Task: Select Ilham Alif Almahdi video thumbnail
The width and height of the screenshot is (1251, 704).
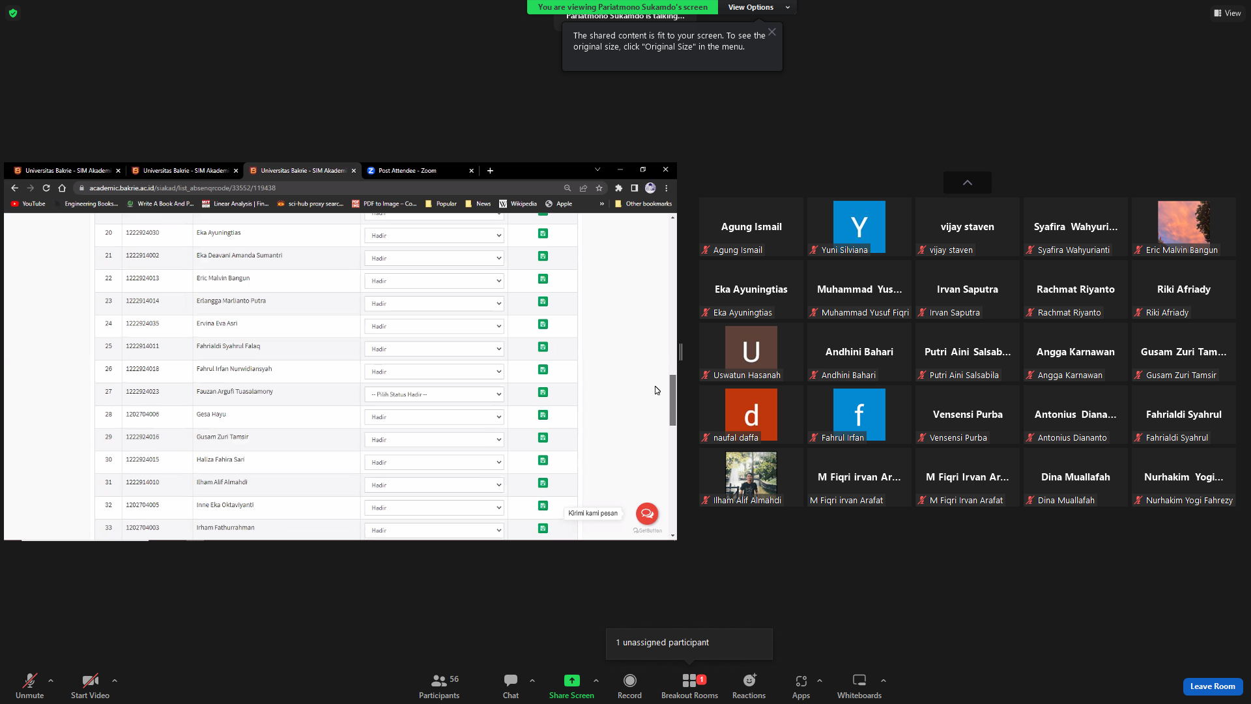Action: click(x=751, y=477)
